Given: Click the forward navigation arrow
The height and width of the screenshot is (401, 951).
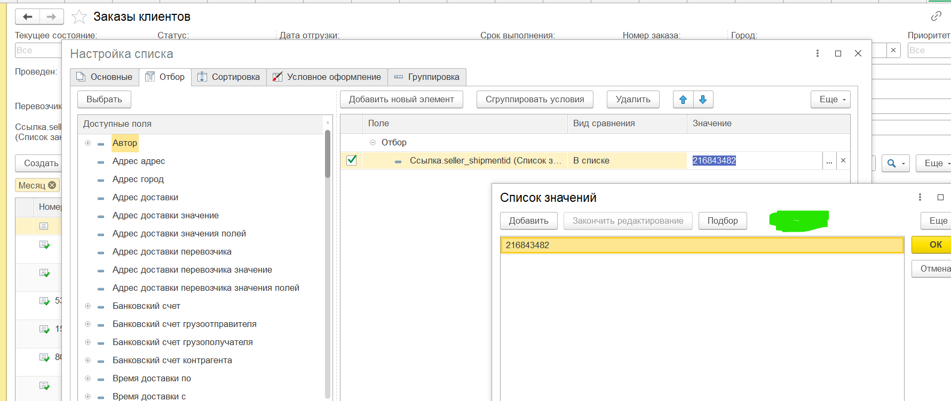Looking at the screenshot, I should [x=51, y=17].
